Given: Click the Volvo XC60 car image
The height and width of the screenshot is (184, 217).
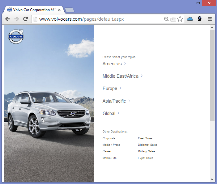Looking at the screenshot, I should pos(49,114).
